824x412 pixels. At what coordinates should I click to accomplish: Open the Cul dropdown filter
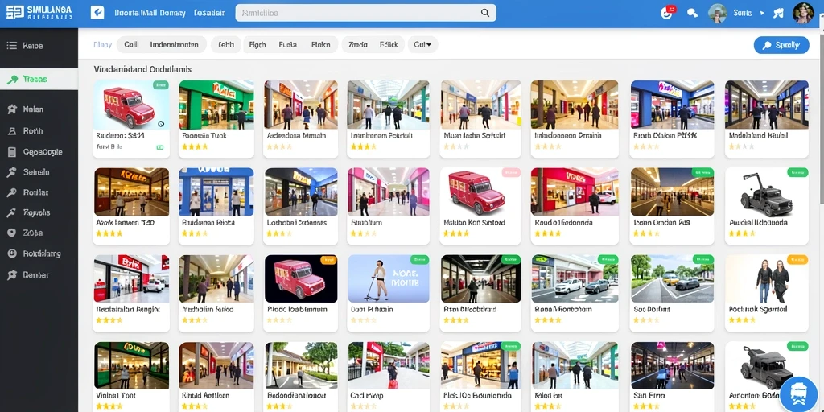(x=422, y=45)
